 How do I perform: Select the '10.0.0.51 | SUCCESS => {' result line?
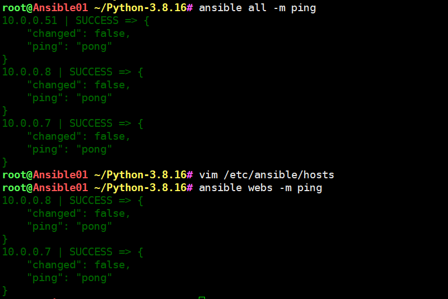click(x=76, y=21)
